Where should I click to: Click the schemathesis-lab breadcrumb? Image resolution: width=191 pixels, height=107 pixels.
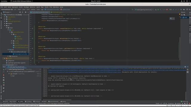7,10
